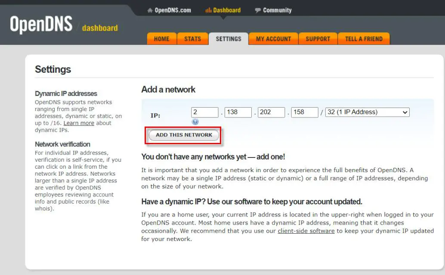Click the ADD THIS NETWORK button
Viewport: 445px width, 275px height.
184,135
